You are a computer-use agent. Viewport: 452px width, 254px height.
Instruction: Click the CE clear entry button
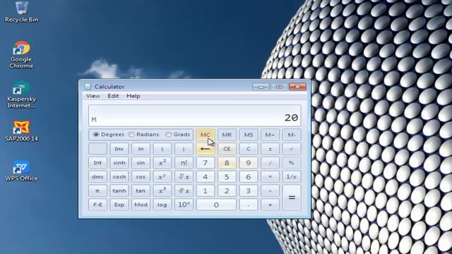227,149
